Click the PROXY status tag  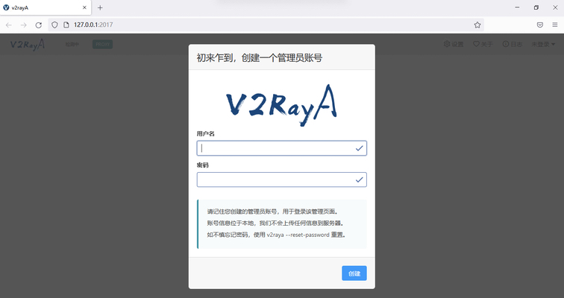point(102,44)
